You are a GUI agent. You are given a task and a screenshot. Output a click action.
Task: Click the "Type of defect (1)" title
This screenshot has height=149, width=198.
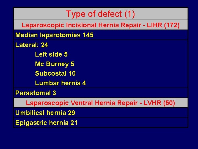(x=100, y=14)
